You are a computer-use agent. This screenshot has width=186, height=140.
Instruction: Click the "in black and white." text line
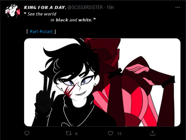71,20
